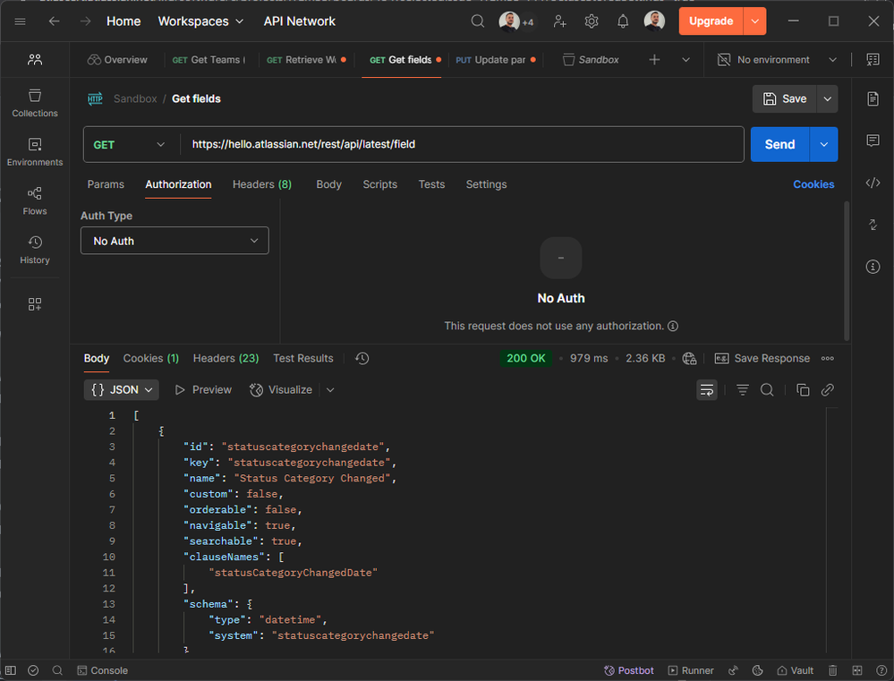Open the Environments sidebar panel
This screenshot has height=681, width=894.
coord(35,152)
